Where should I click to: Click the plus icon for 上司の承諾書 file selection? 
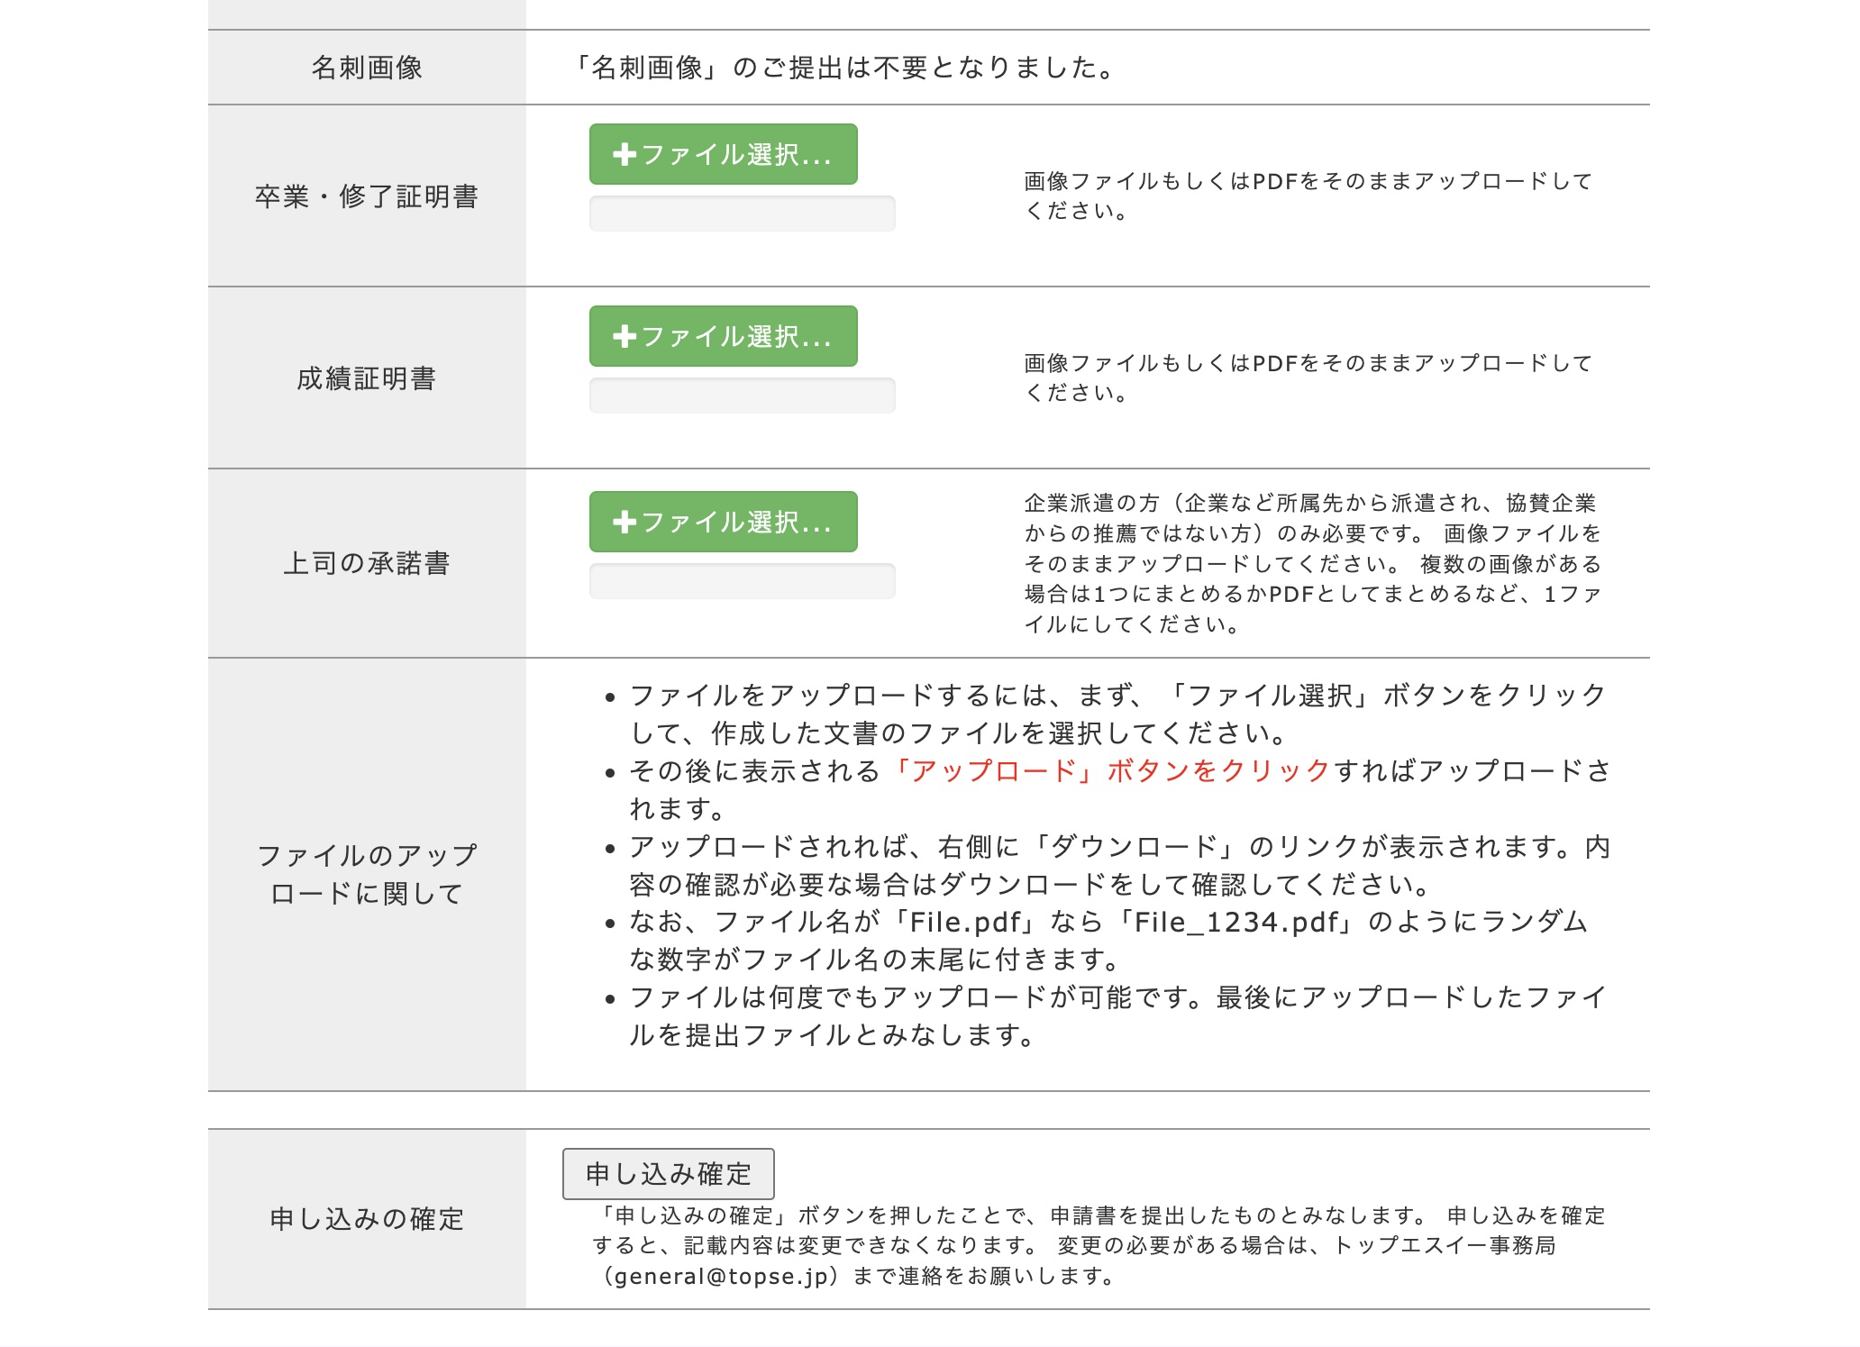coord(625,523)
